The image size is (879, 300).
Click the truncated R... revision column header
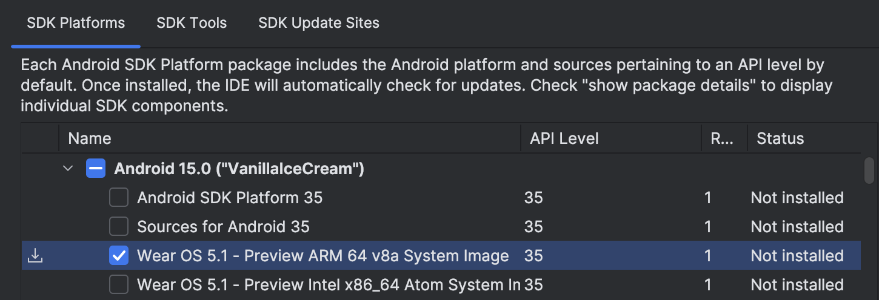click(721, 139)
